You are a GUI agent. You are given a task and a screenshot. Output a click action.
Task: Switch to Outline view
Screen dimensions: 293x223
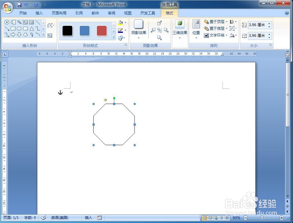pyautogui.click(x=221, y=218)
